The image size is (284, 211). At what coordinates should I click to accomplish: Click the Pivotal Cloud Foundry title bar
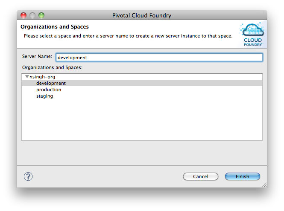[x=142, y=15]
